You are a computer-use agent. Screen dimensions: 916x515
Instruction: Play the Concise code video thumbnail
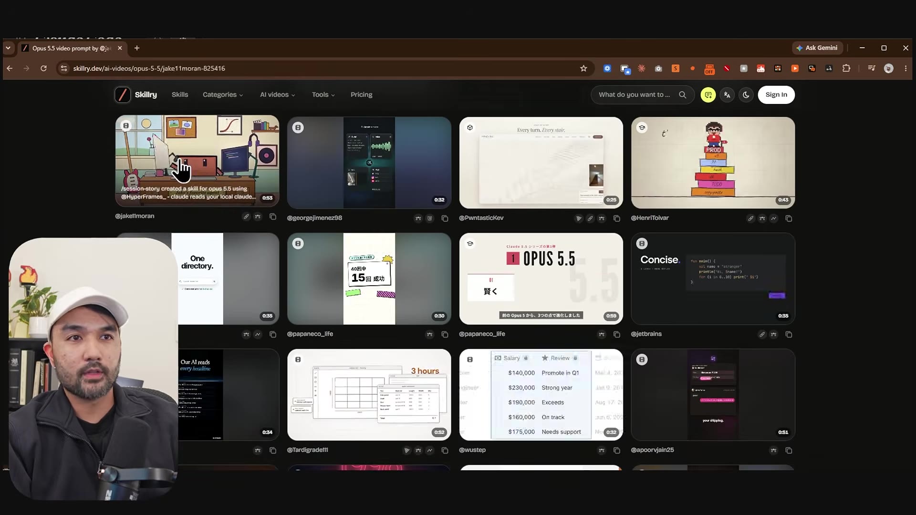[x=713, y=278]
